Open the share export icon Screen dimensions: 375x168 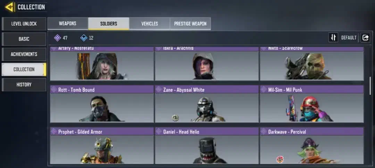tap(365, 37)
